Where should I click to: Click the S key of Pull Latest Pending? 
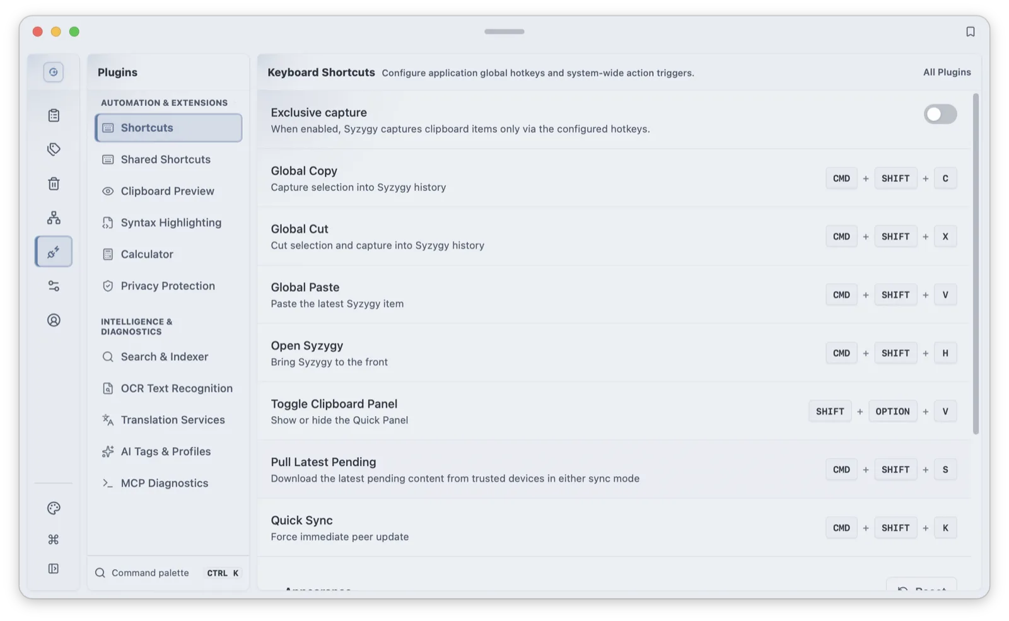(945, 470)
